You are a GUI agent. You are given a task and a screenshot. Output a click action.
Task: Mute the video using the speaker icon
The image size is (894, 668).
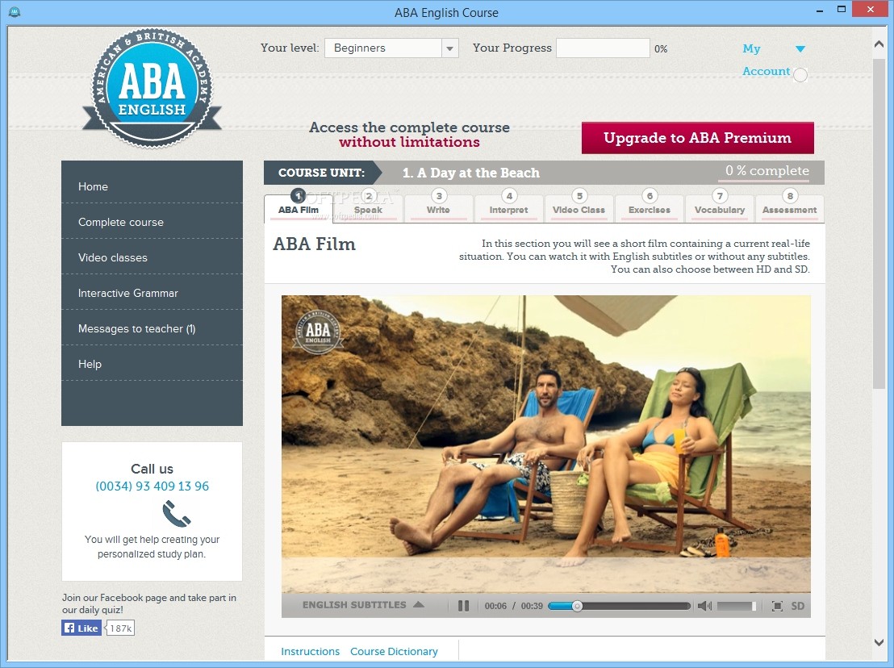[704, 606]
